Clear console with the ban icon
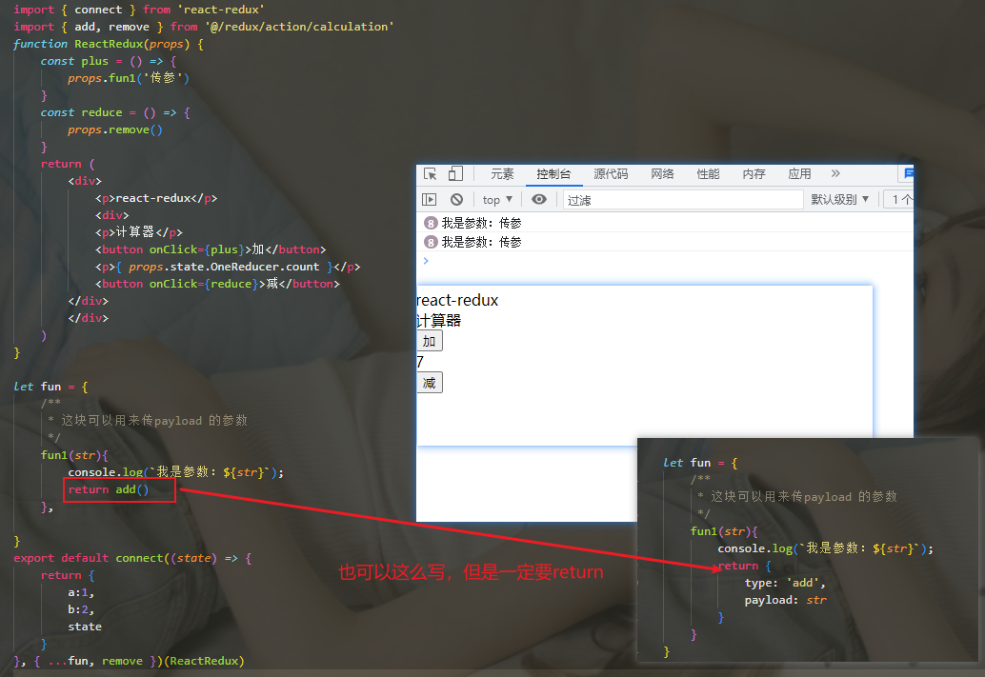This screenshot has height=677, width=985. [x=456, y=200]
